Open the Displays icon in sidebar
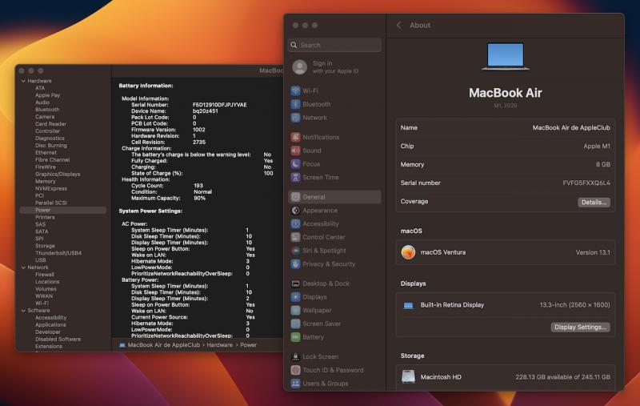 tap(295, 297)
